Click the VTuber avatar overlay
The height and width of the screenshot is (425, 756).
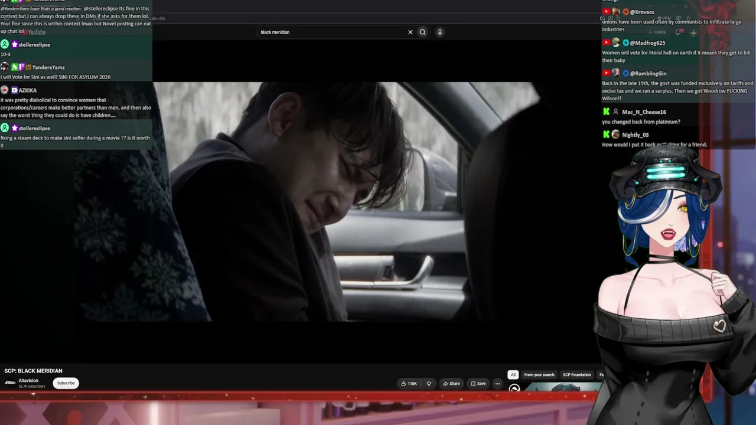pos(673,283)
